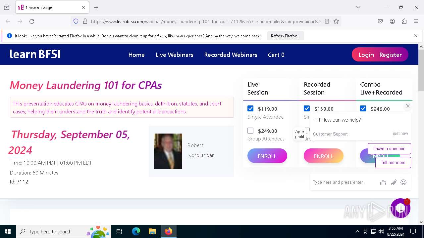
Task: Open Cart 0 in the navigation
Action: (276, 55)
